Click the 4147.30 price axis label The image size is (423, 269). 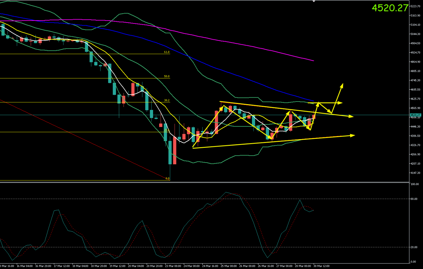point(416,173)
